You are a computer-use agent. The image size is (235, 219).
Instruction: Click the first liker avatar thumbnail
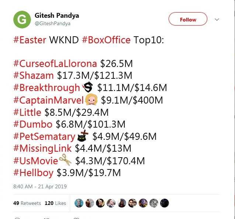tap(79, 203)
